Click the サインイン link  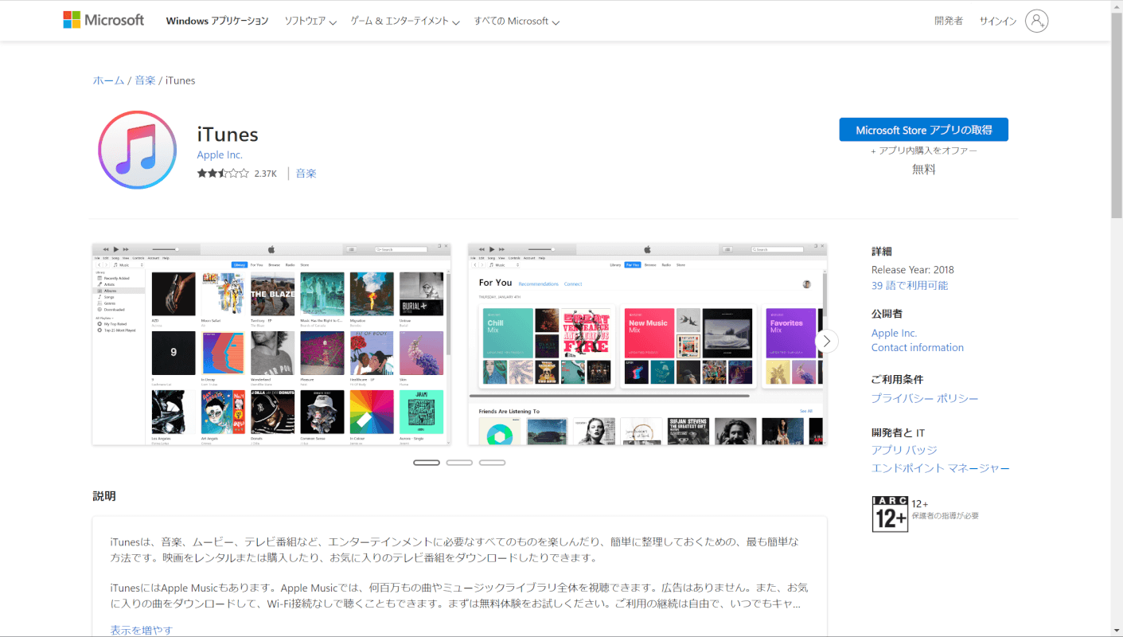(998, 21)
